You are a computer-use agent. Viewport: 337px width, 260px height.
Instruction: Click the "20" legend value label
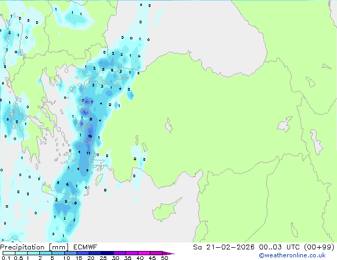[91, 258]
